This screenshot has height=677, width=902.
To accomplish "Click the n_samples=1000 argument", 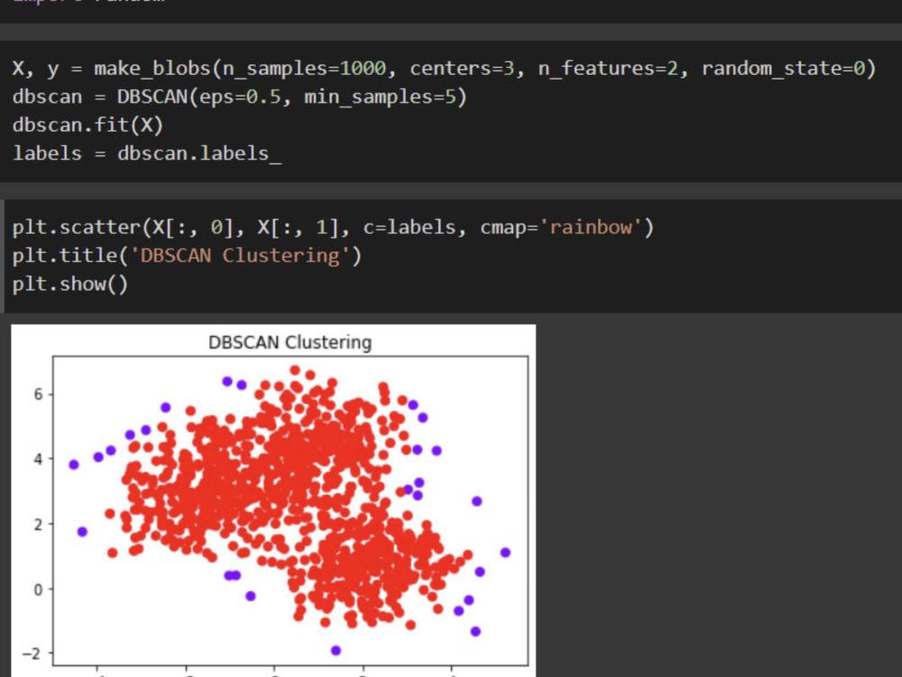I will [x=304, y=69].
